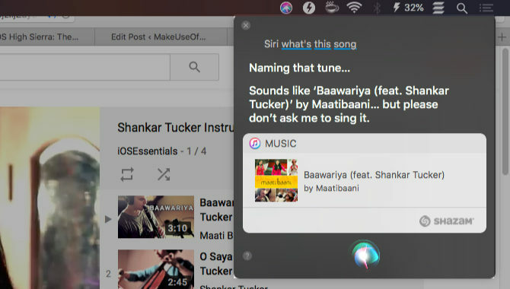Click the Siri help question mark
The height and width of the screenshot is (289, 510).
click(x=247, y=256)
